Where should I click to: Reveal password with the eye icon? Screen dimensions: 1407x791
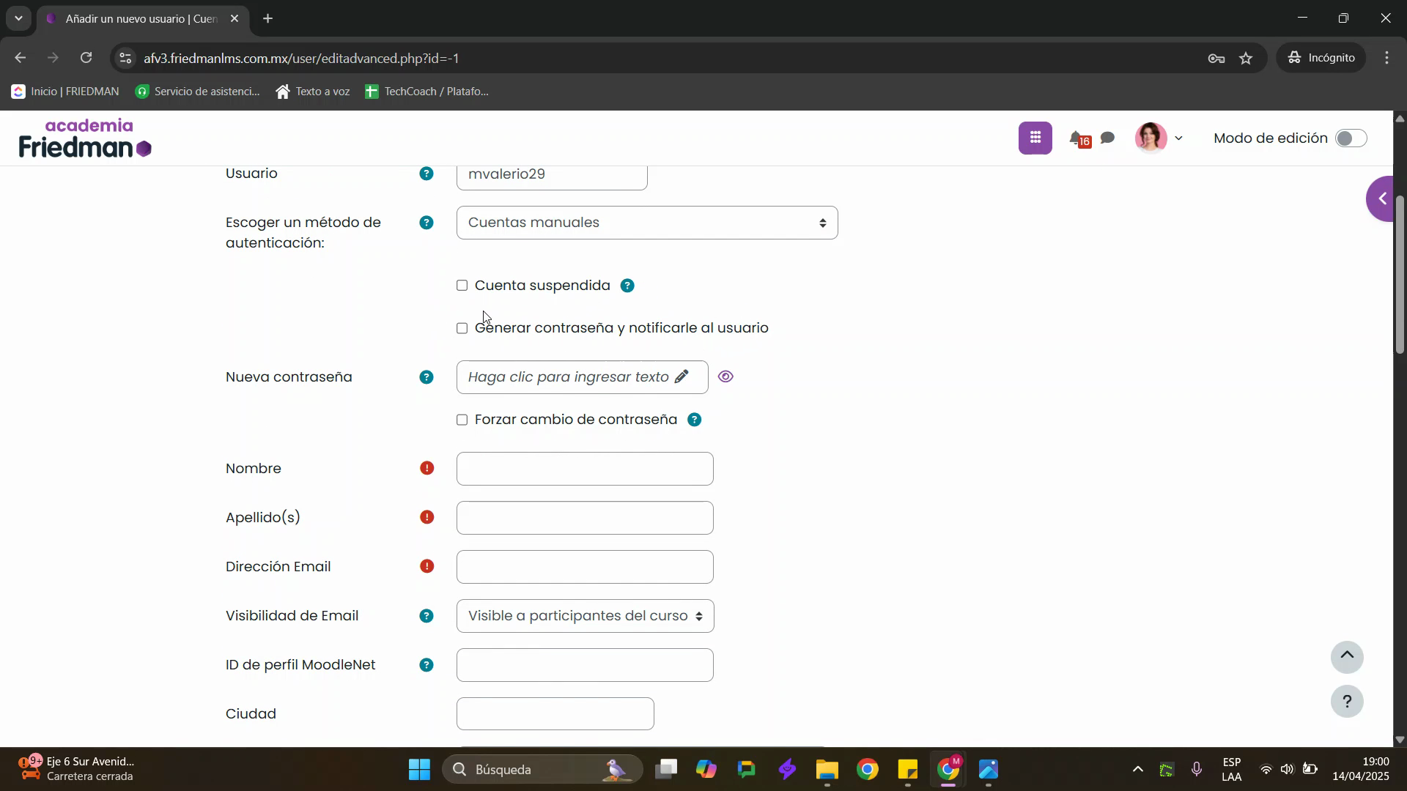tap(725, 377)
